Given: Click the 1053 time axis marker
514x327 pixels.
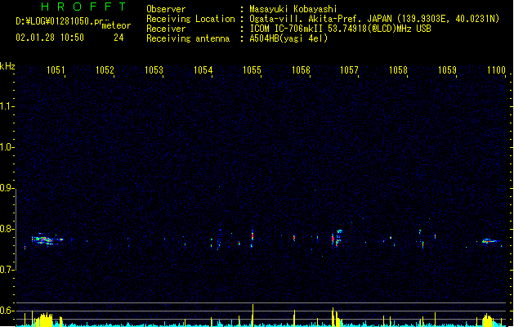Looking at the screenshot, I should tap(154, 69).
